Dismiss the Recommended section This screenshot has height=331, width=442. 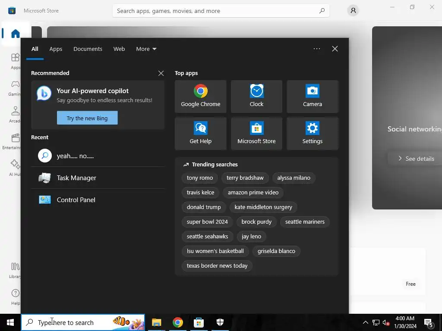pyautogui.click(x=161, y=73)
